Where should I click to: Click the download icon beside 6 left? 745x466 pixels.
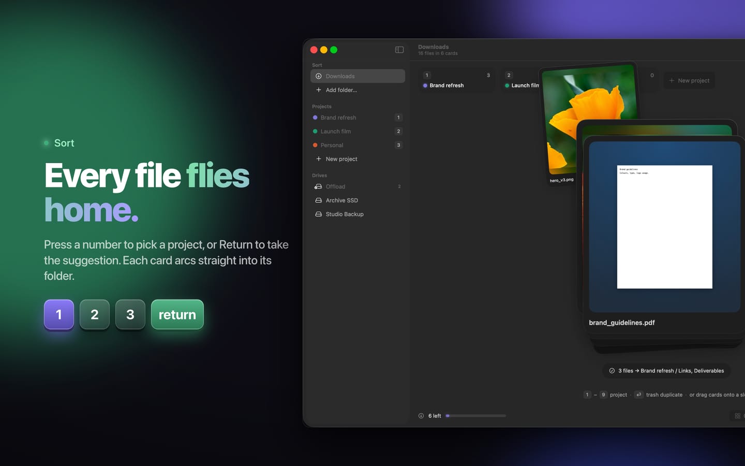pyautogui.click(x=421, y=416)
